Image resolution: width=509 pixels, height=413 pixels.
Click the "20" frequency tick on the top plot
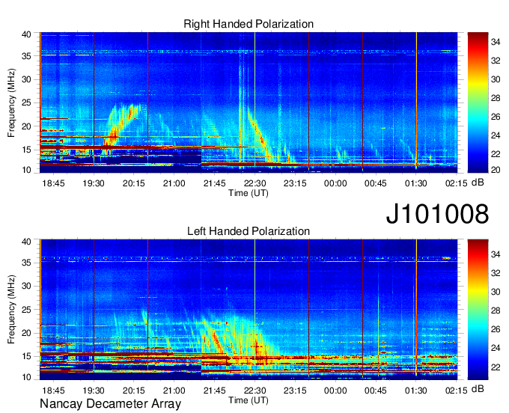[x=26, y=126]
